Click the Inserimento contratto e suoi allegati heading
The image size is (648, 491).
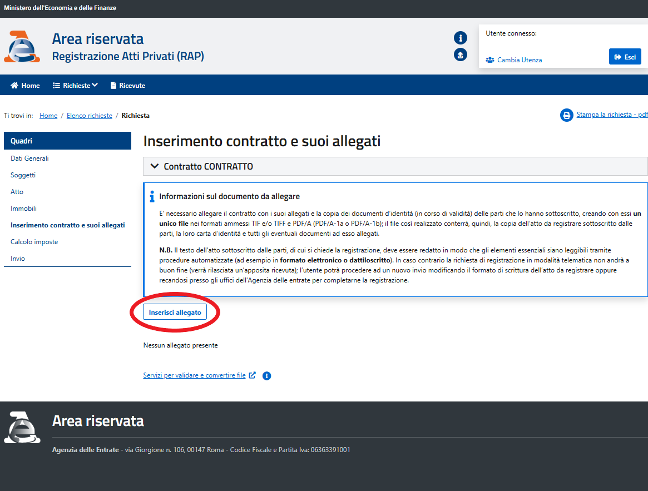pyautogui.click(x=261, y=141)
